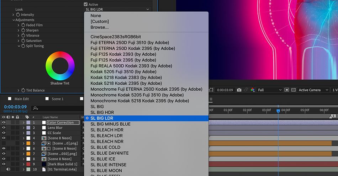
Task: Click the Lock column header icon
Action: 17,117
